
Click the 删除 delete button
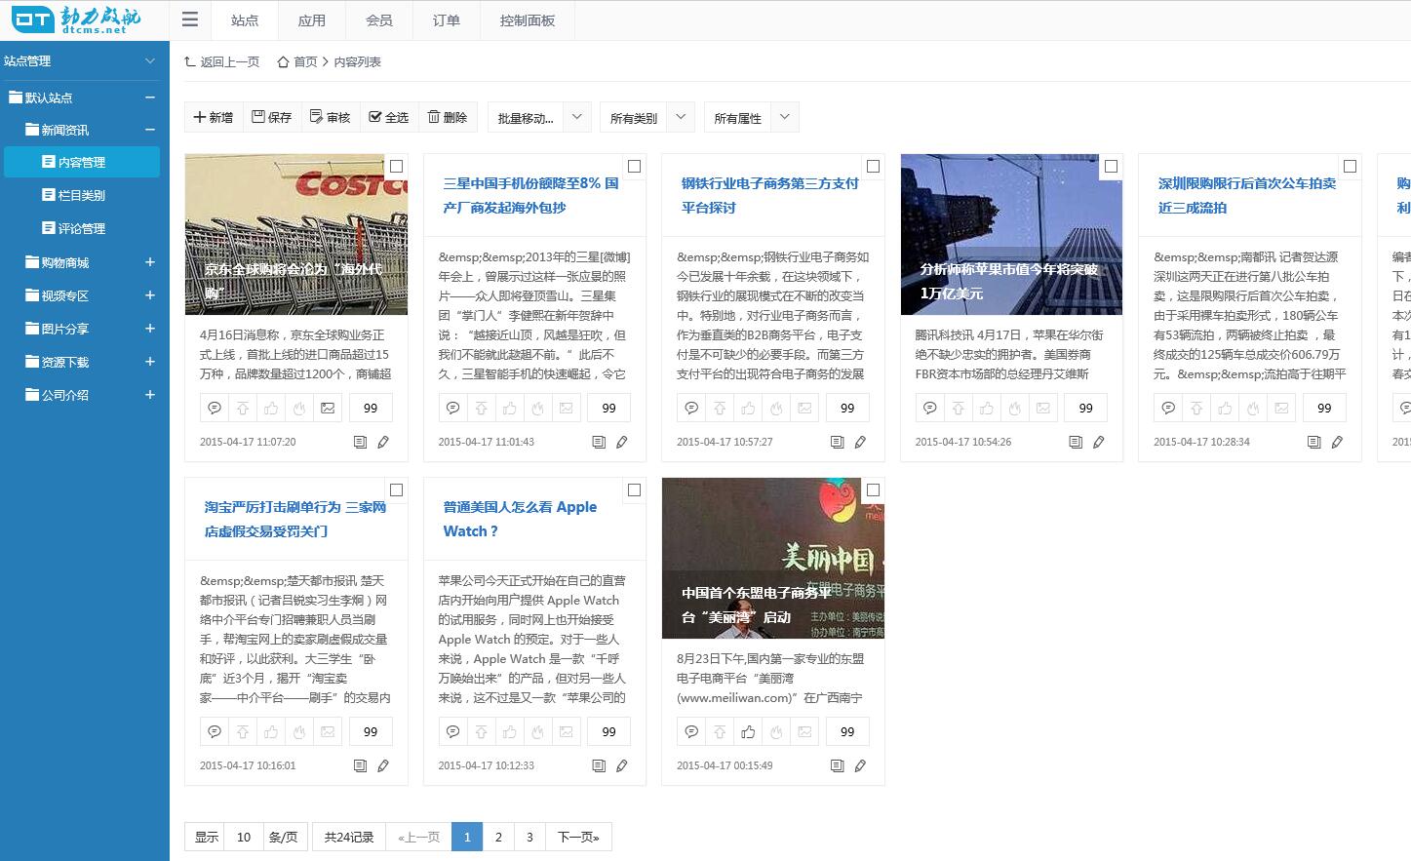pyautogui.click(x=448, y=117)
